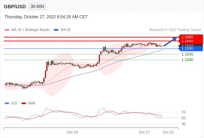Click the Oct 26 date axis label
Image resolution: width=204 pixels, height=138 pixels.
tap(72, 132)
